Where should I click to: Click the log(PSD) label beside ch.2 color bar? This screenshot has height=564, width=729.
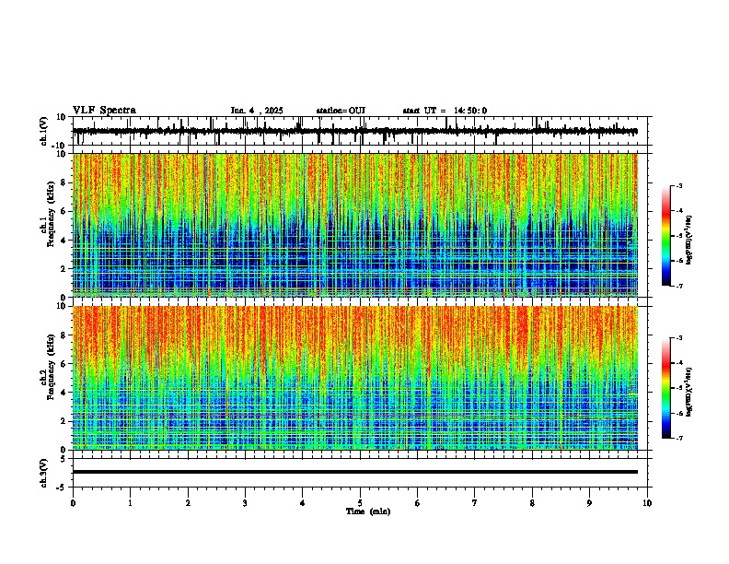click(x=689, y=392)
